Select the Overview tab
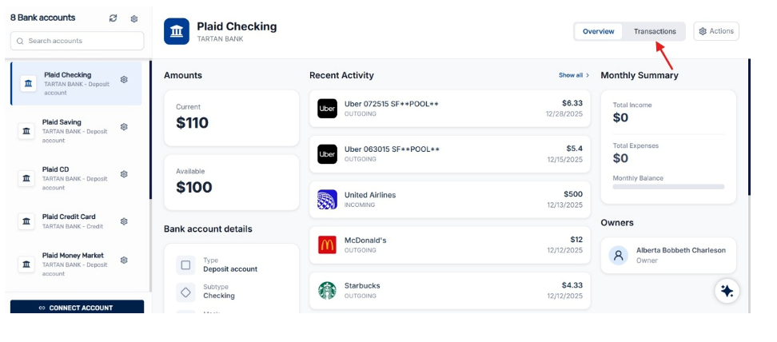 598,31
